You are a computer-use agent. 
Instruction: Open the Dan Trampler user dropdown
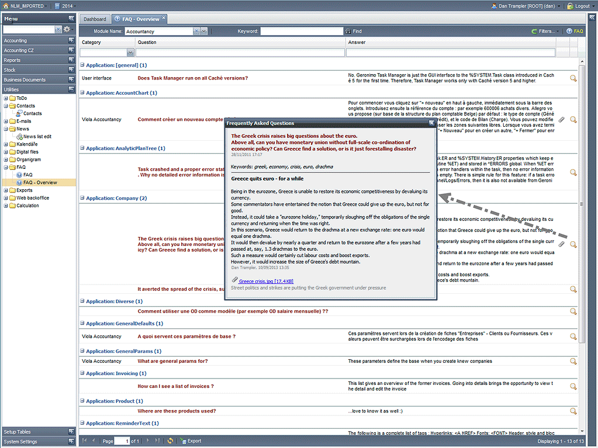[526, 6]
